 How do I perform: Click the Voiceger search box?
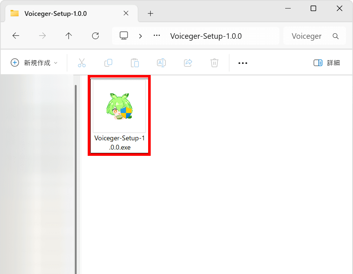coord(310,36)
